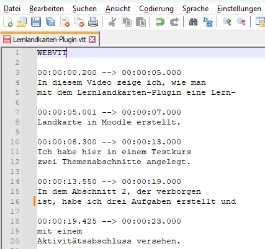Click line 'ist, habe ich drei Aufgaben erstellt und'

point(137,201)
